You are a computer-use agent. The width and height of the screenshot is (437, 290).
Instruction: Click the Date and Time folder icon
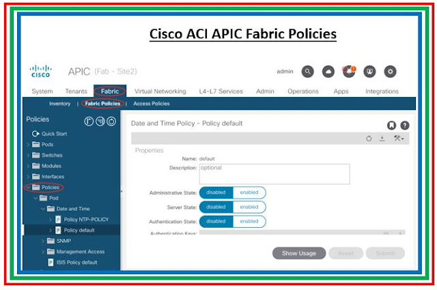tap(51, 209)
